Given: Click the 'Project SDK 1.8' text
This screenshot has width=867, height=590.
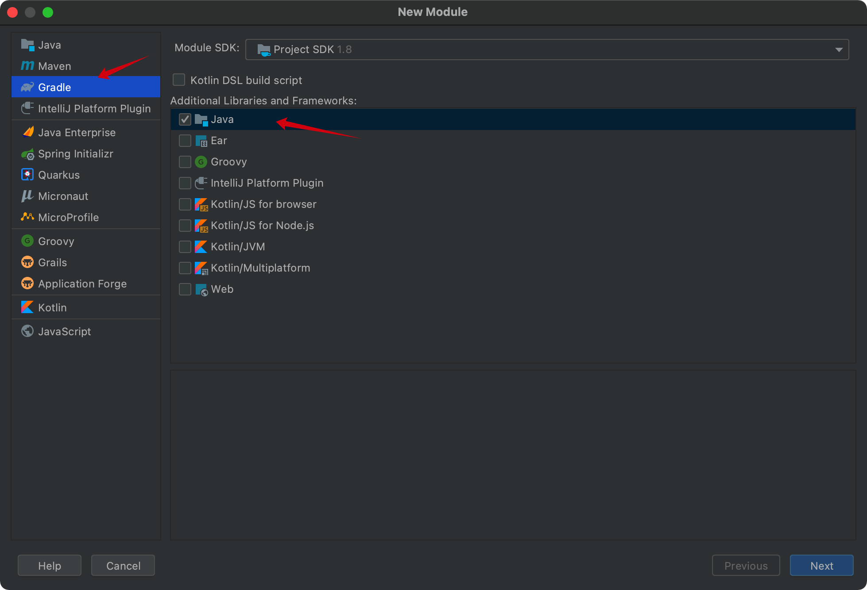Looking at the screenshot, I should [x=313, y=50].
